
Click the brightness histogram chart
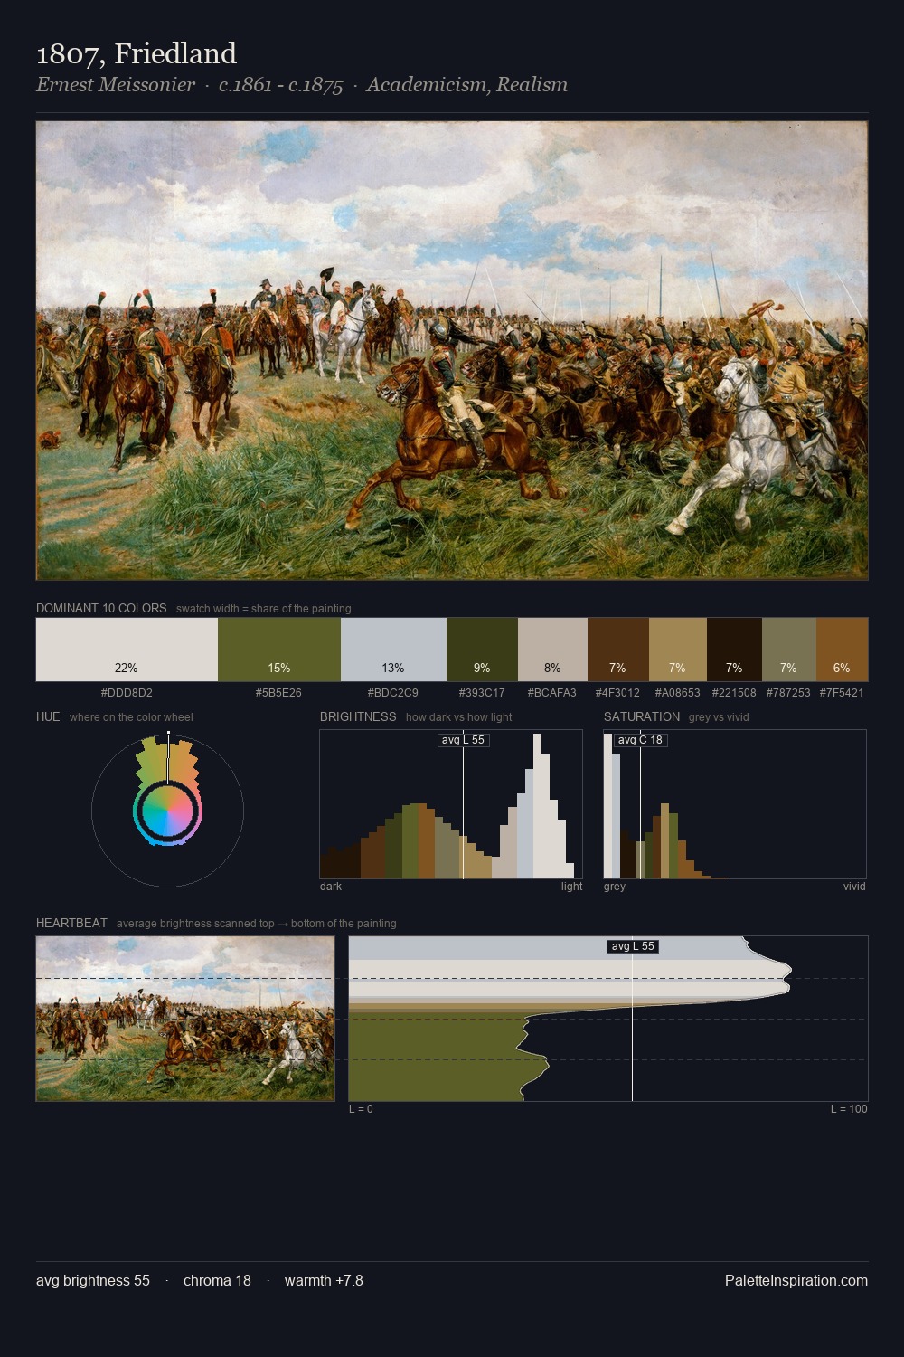tap(451, 804)
